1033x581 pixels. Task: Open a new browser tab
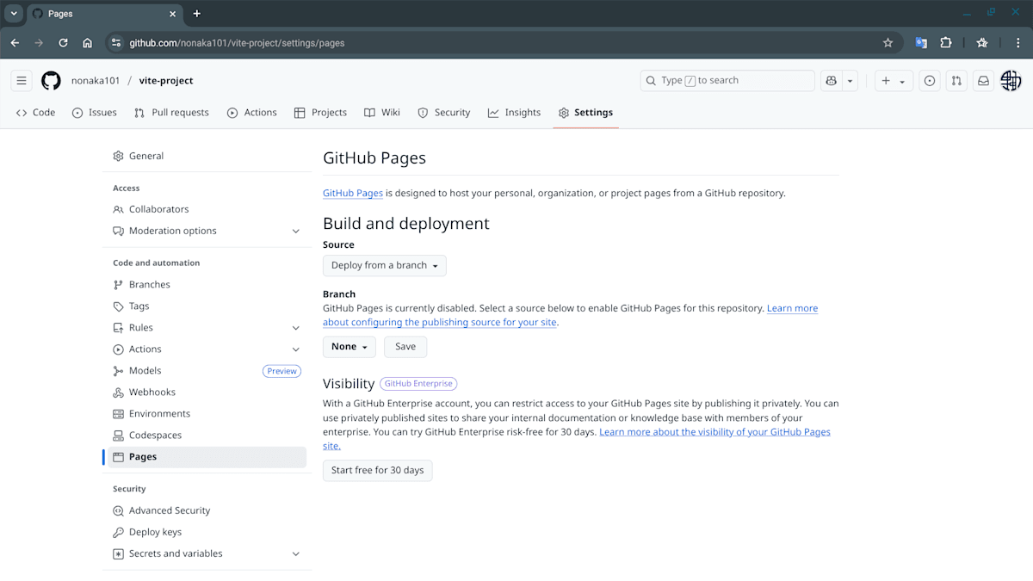click(197, 14)
